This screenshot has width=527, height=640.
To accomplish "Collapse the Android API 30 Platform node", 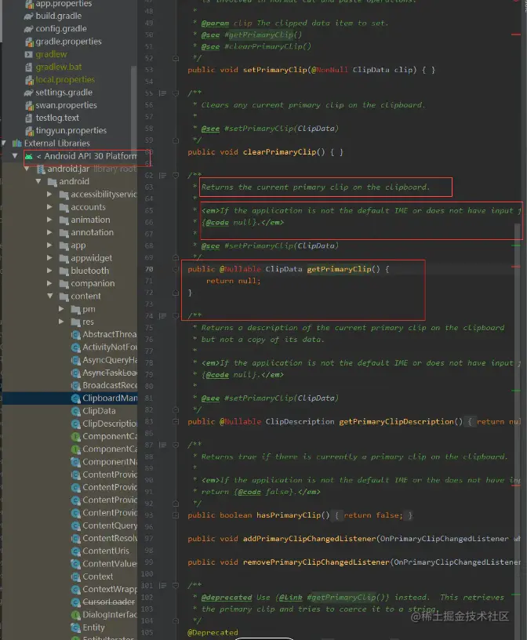I will coord(15,156).
